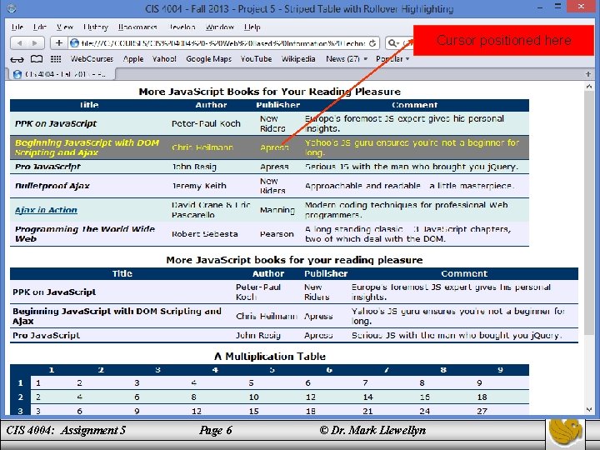This screenshot has width=600, height=450.
Task: Open the Reading List glasses icon
Action: [x=17, y=59]
